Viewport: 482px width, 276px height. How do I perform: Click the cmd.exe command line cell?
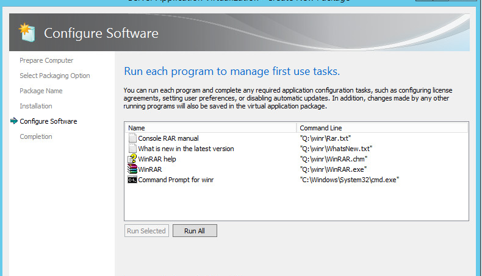coord(350,180)
